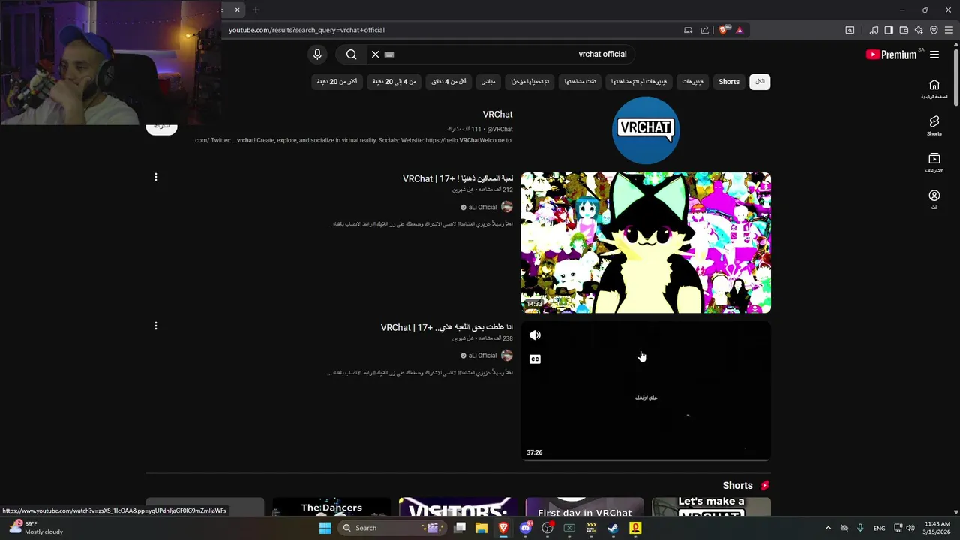Open more options for the first video
Screen dimensions: 960x540
pyautogui.click(x=156, y=178)
